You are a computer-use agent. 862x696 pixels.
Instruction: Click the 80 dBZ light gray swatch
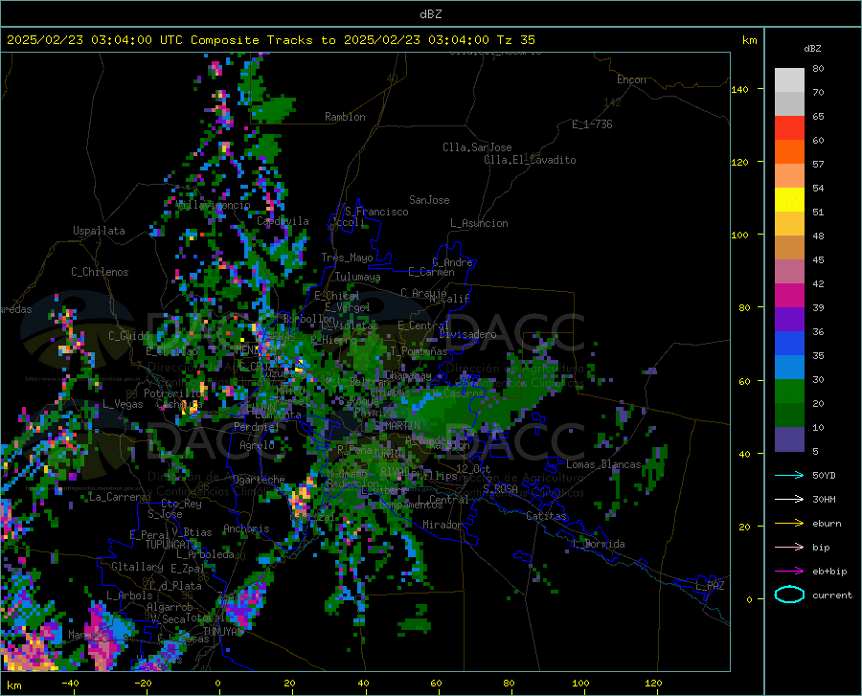(x=789, y=80)
